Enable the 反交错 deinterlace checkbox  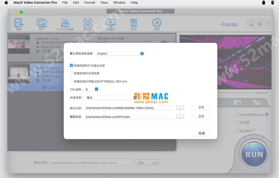click(x=238, y=122)
